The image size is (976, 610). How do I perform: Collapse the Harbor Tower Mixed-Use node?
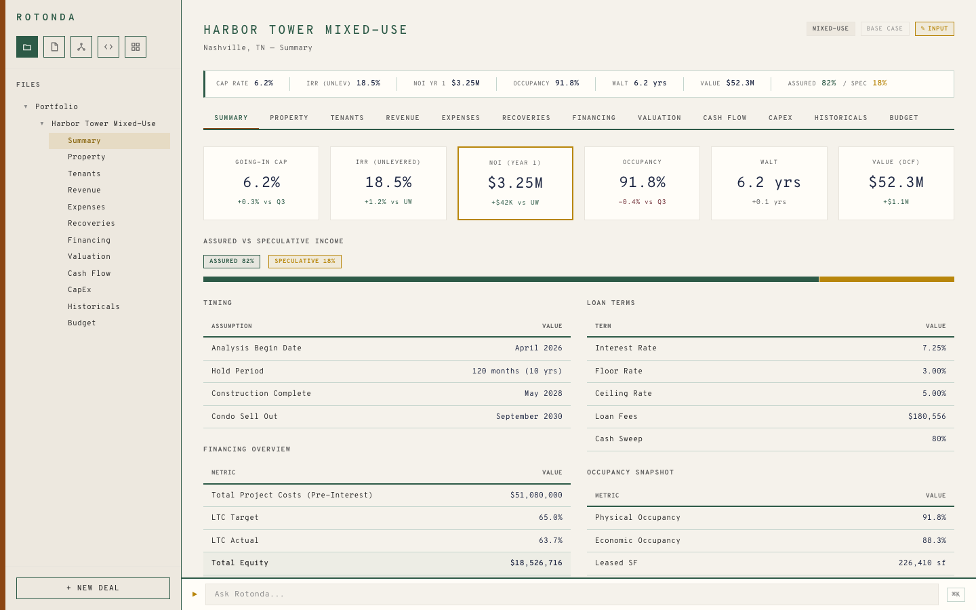pos(41,123)
